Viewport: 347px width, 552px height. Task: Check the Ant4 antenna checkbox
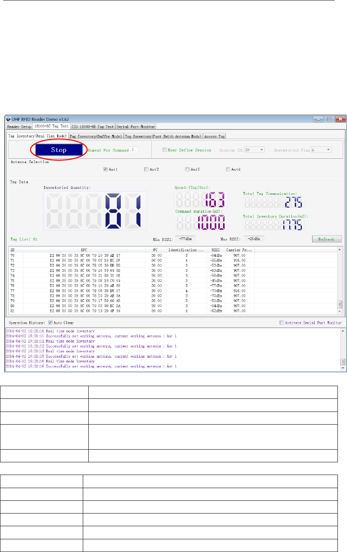pos(228,169)
